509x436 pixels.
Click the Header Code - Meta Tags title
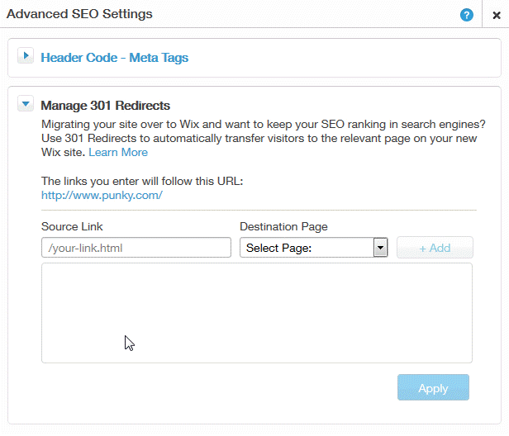tap(114, 58)
